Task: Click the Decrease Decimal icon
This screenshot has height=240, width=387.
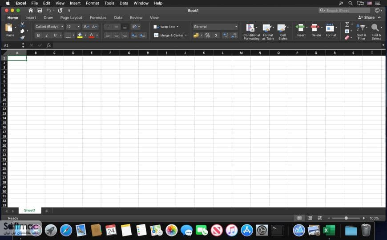Action: click(x=234, y=35)
